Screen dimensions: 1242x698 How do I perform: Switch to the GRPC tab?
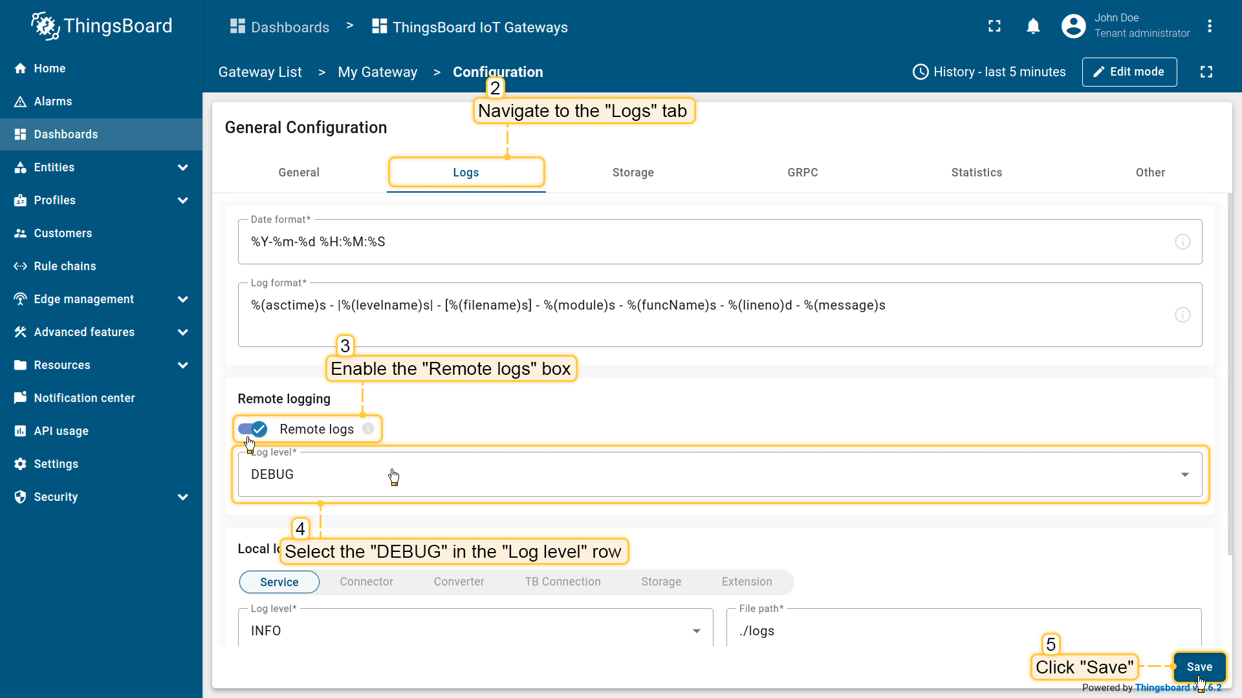coord(803,173)
